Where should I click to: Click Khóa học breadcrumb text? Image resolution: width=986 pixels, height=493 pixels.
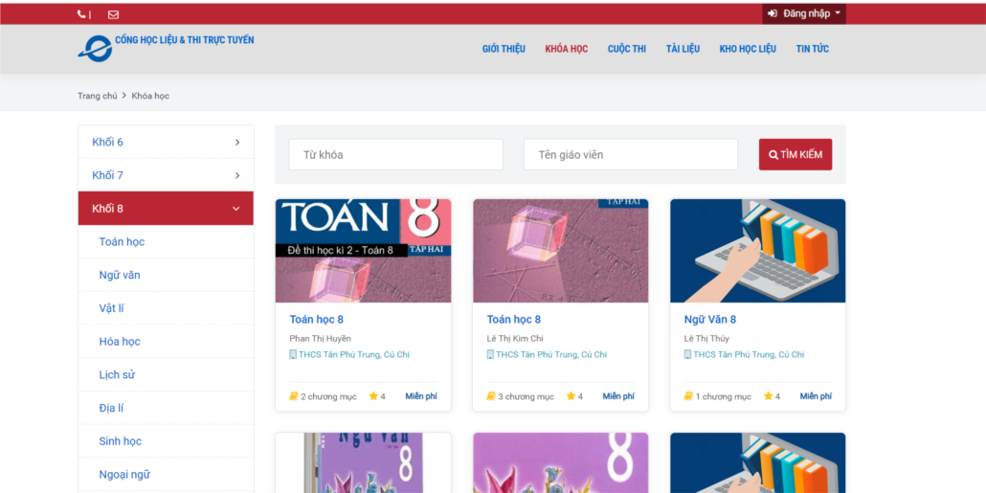150,97
